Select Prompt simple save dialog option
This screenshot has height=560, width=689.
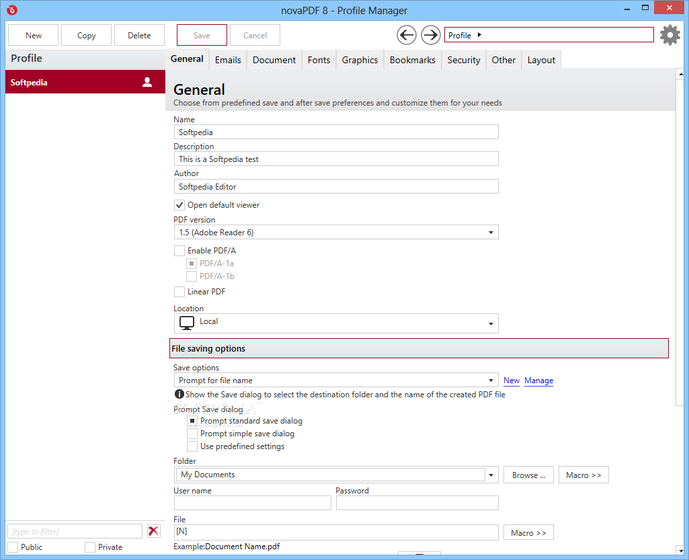coord(192,434)
